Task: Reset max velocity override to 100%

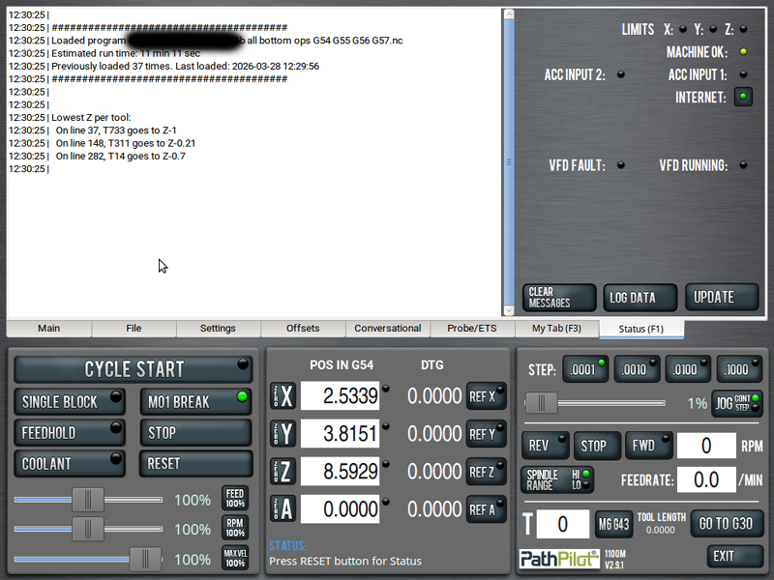Action: click(235, 558)
